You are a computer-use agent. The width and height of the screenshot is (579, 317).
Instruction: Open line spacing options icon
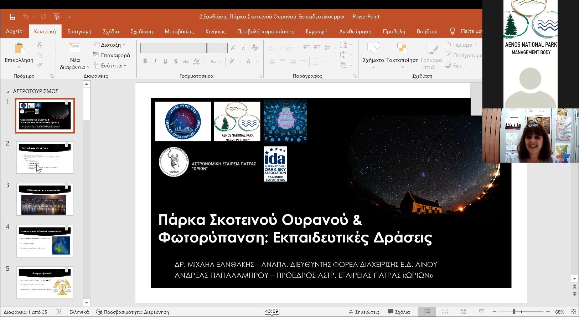pyautogui.click(x=327, y=48)
